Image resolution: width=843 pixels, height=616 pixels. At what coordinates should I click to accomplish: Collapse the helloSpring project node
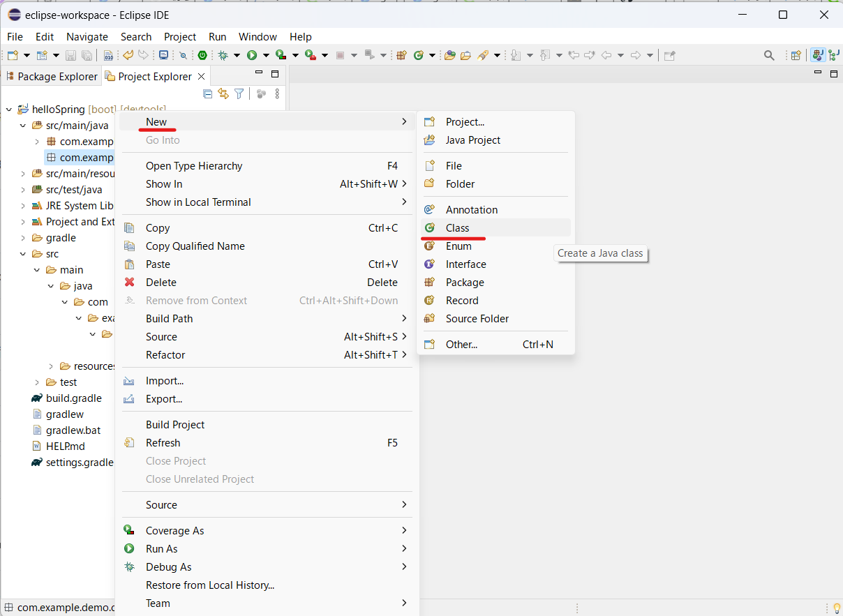pos(8,109)
